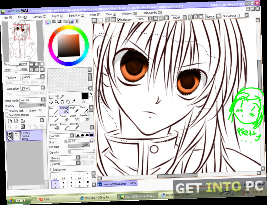Activate the zoom magnifier tool

pyautogui.click(x=57, y=102)
